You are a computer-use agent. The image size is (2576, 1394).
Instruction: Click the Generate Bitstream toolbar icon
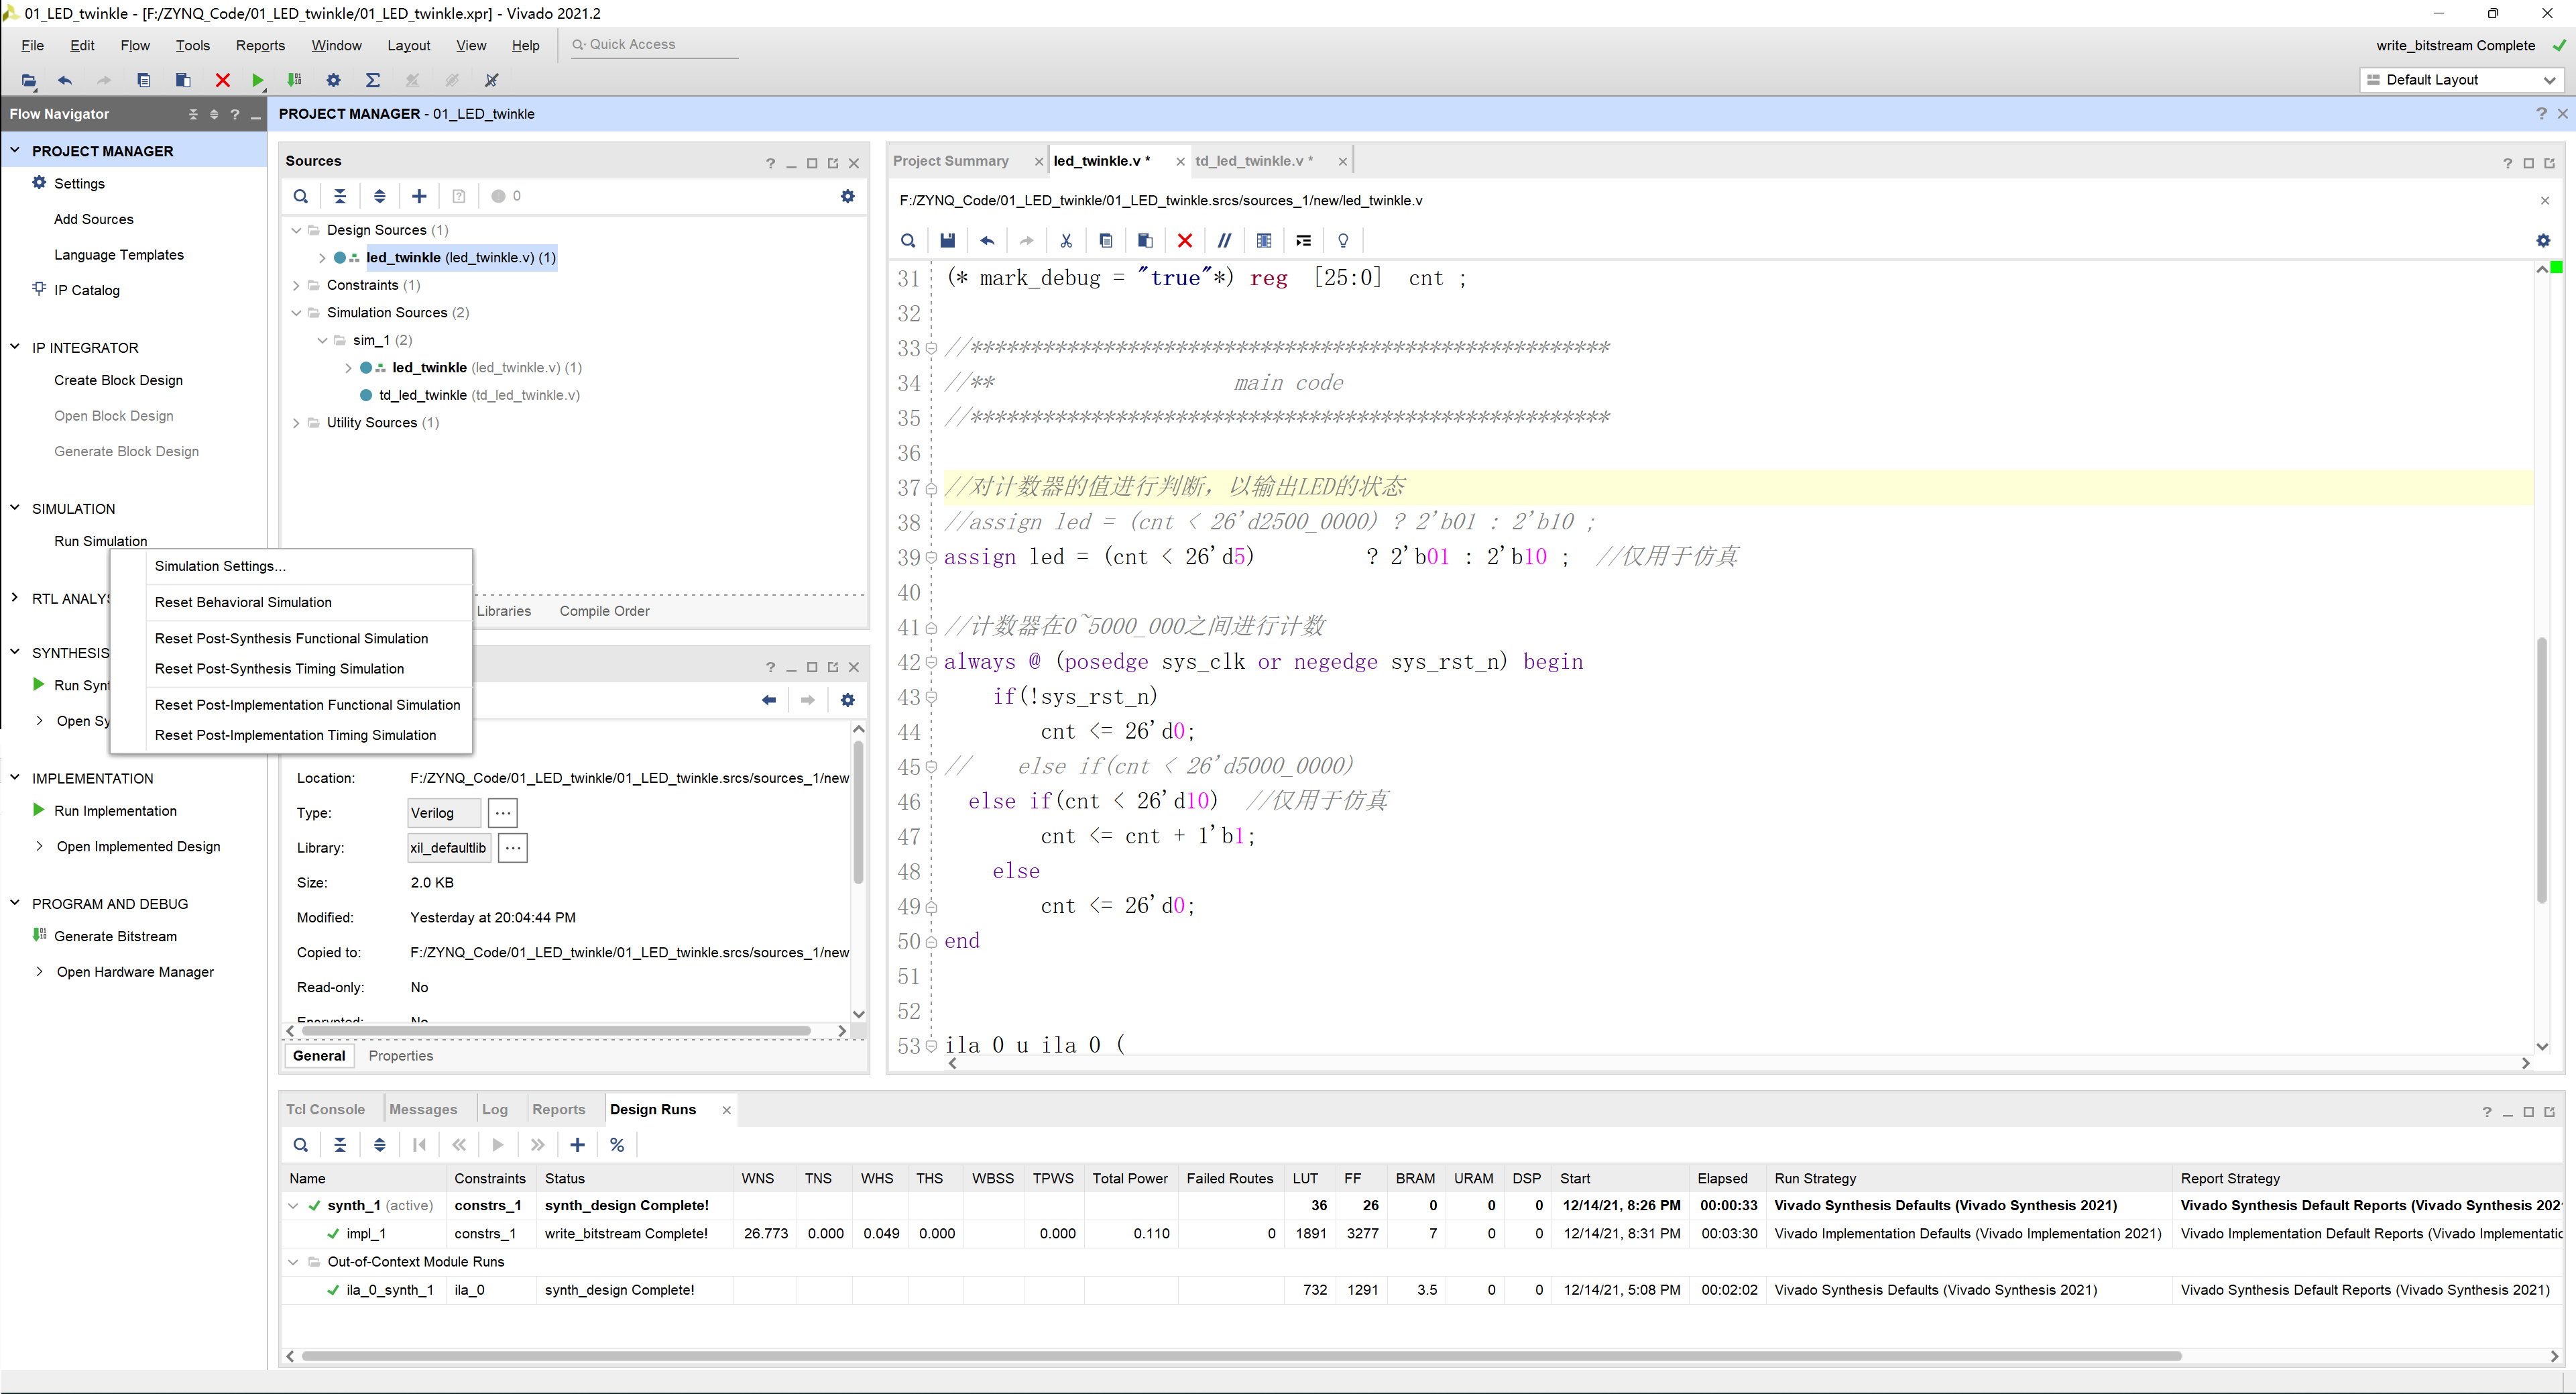[x=294, y=80]
